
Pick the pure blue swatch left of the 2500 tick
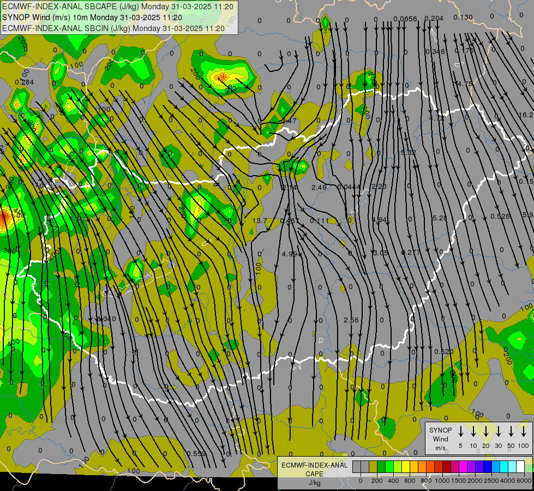click(487, 466)
